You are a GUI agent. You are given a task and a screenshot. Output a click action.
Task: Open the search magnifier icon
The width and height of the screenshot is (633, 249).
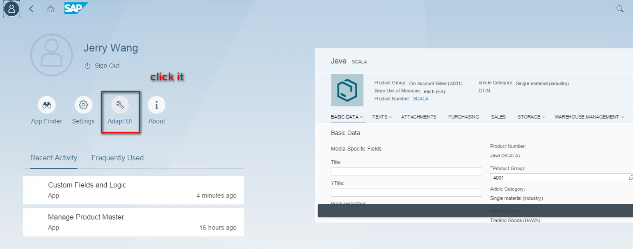pos(620,9)
